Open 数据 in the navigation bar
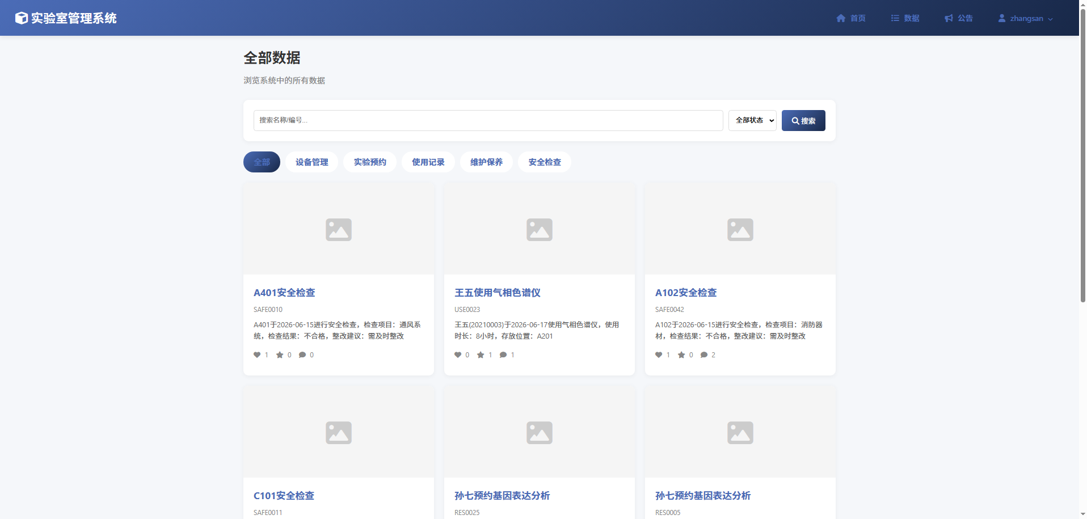1087x519 pixels. pos(905,18)
